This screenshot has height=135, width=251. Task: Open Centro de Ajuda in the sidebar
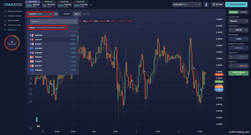click(13, 21)
